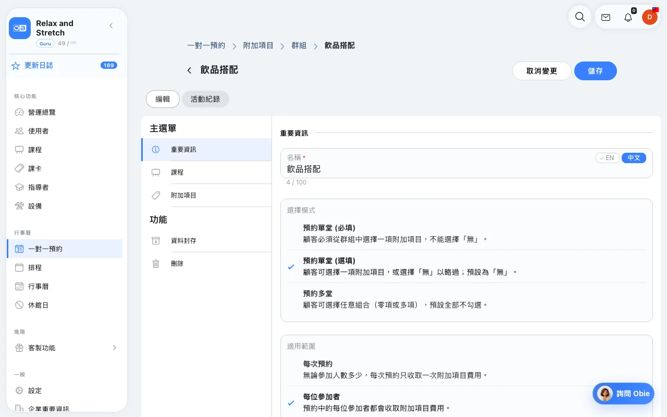Go to 附加項目 breadcrumb link
The image size is (667, 417).
[x=258, y=45]
